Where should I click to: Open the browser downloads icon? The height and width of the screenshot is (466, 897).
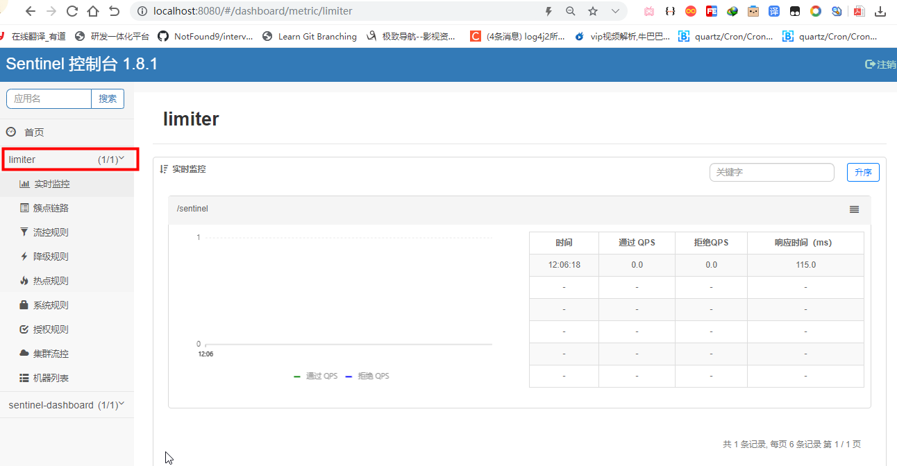coord(881,11)
